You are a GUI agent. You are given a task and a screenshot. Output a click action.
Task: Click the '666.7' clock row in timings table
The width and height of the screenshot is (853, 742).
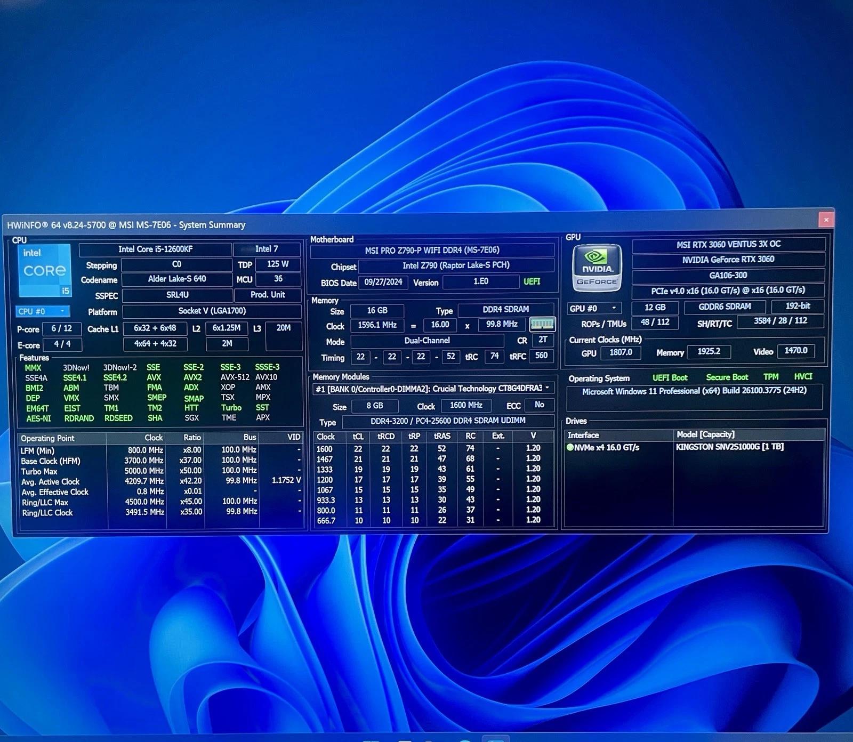click(433, 520)
